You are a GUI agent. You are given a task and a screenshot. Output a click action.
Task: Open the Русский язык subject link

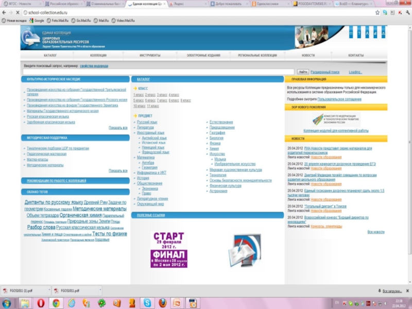[x=147, y=122]
